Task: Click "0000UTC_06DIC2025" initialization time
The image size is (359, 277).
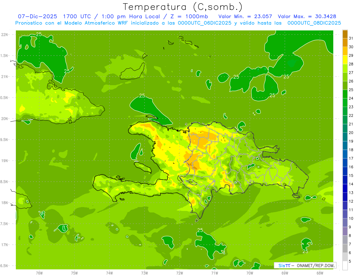Action: point(204,23)
